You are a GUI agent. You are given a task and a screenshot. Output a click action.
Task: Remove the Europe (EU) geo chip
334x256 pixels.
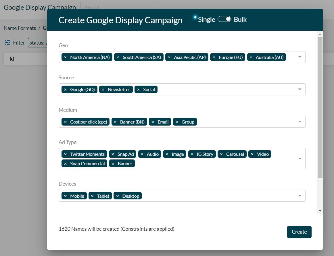[214, 57]
